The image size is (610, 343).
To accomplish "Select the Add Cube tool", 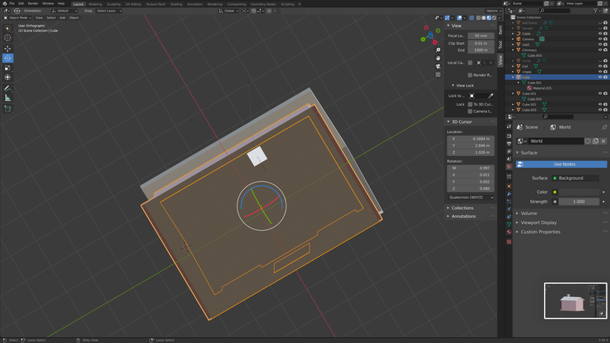I will (7, 109).
